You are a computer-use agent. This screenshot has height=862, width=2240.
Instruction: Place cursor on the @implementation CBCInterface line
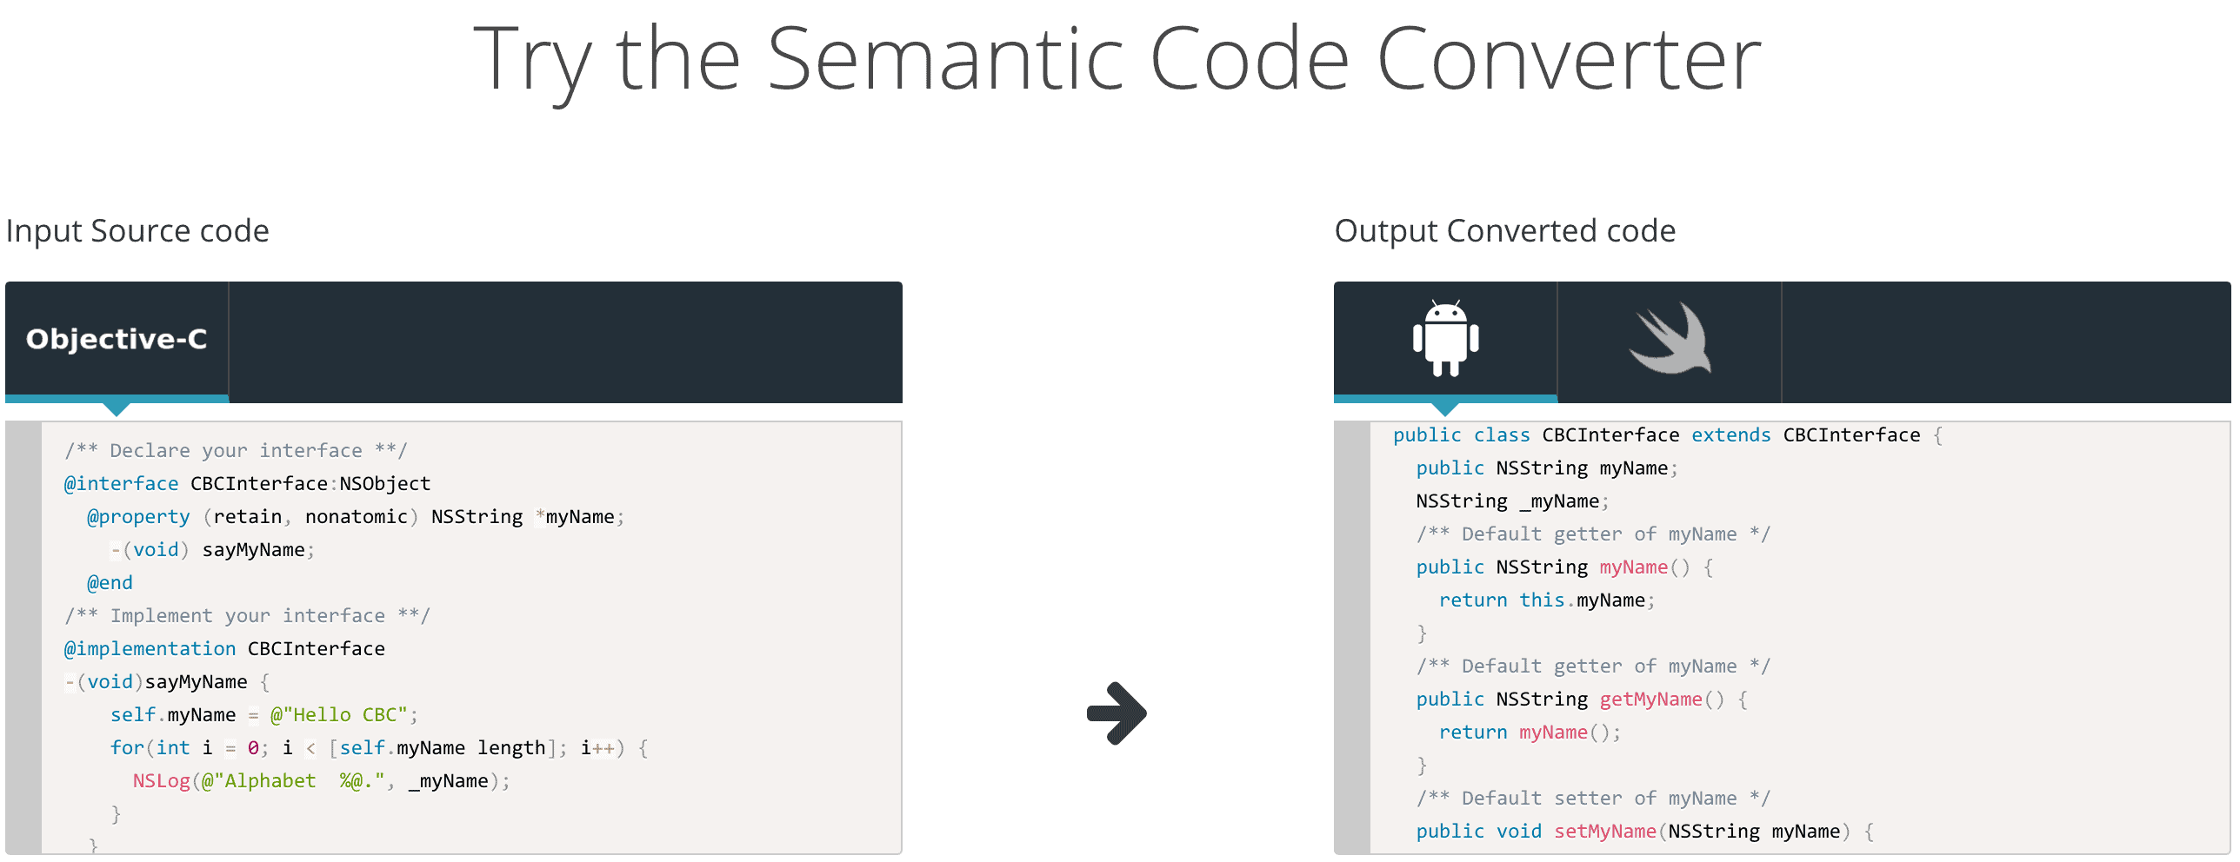[x=224, y=648]
